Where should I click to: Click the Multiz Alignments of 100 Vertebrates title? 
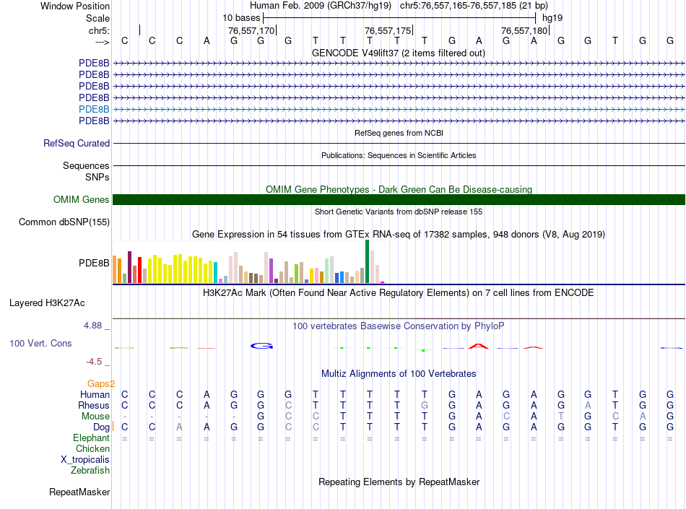398,374
